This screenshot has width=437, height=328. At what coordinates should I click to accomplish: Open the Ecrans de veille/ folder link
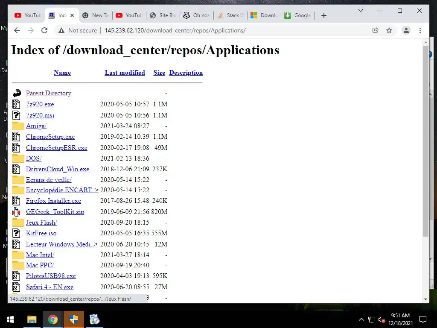pos(49,180)
